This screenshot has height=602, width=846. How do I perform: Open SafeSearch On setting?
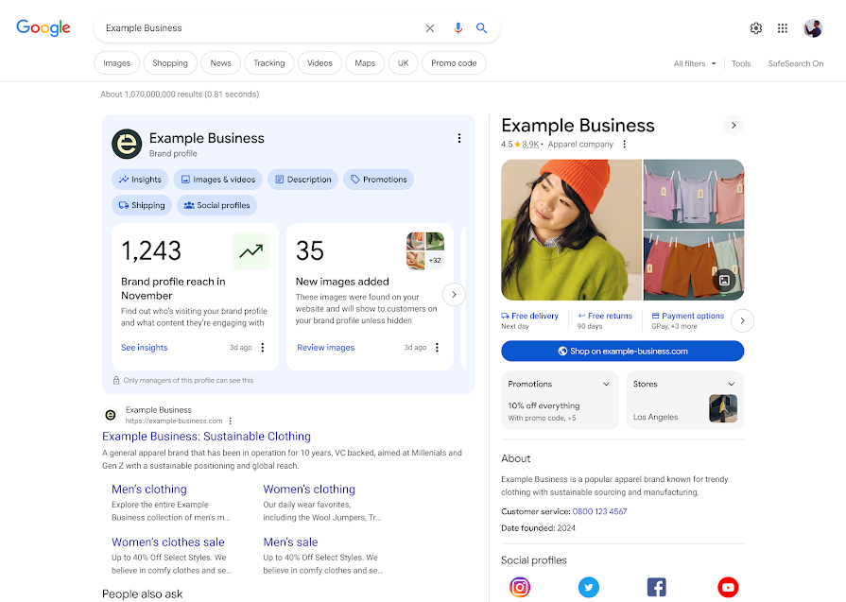(795, 63)
